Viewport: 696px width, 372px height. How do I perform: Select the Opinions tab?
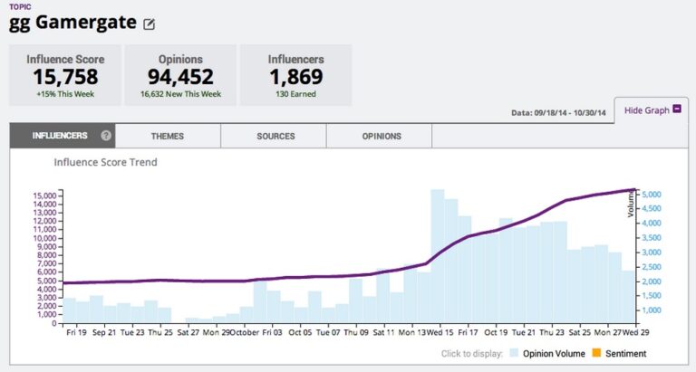382,136
